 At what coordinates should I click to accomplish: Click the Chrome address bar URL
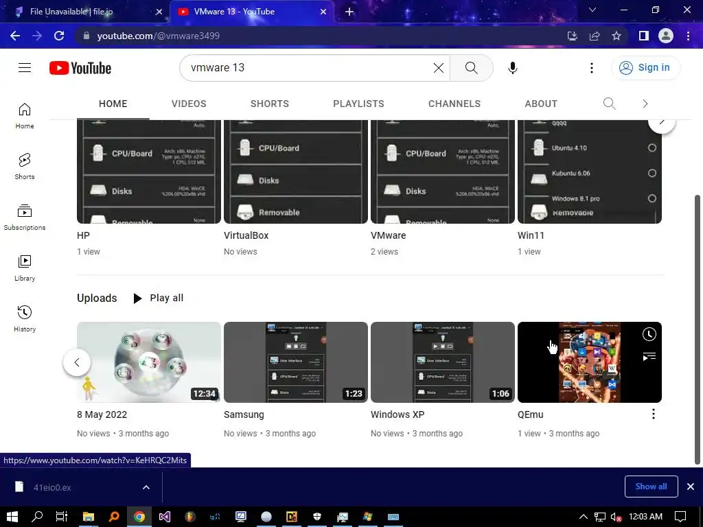159,36
